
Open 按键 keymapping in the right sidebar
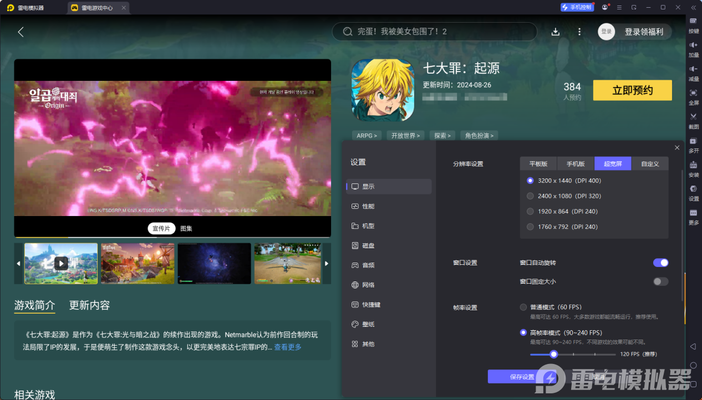(694, 25)
